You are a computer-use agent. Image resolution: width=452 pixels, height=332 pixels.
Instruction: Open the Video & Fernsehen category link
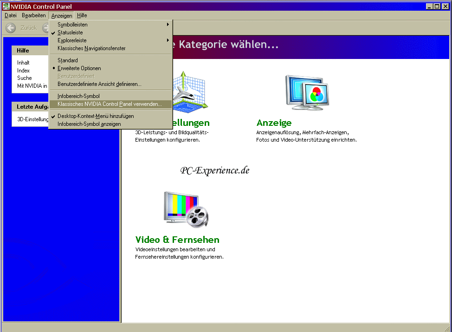tap(177, 240)
